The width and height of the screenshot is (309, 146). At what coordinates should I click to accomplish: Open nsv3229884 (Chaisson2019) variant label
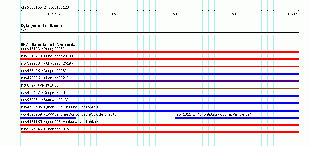(47, 63)
